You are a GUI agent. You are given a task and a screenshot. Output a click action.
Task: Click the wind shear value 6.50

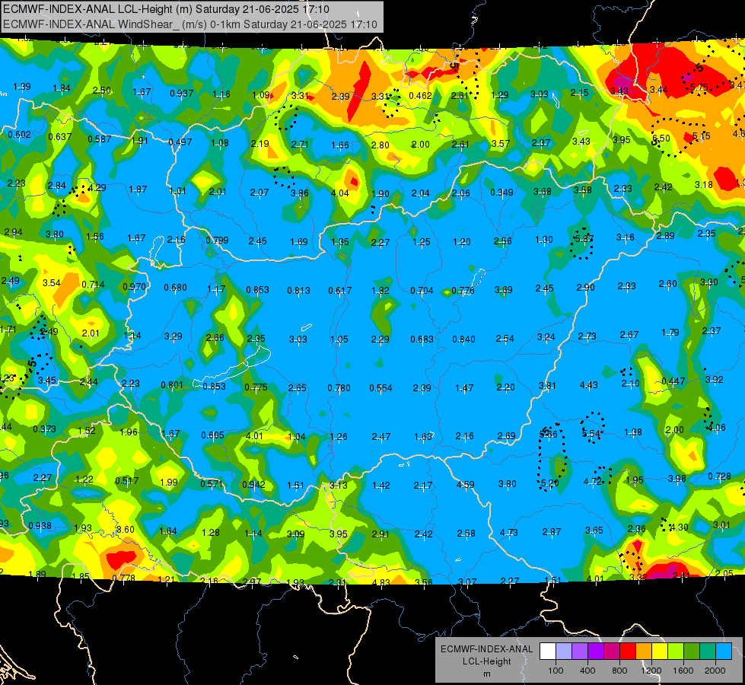(661, 139)
